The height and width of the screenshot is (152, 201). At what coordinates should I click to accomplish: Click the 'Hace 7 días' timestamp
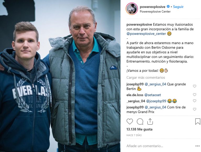pyautogui.click(x=134, y=135)
